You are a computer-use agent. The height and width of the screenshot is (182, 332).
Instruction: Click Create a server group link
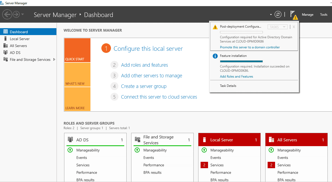(x=144, y=86)
